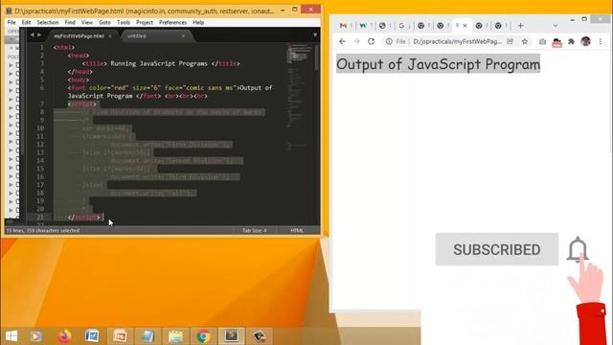This screenshot has width=613, height=345.
Task: Open Firefox from the taskbar
Action: click(64, 336)
